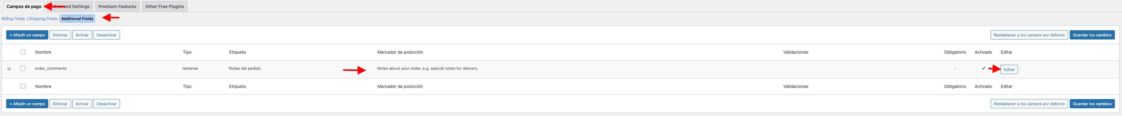Switch to the Premium Features tab

(x=117, y=6)
